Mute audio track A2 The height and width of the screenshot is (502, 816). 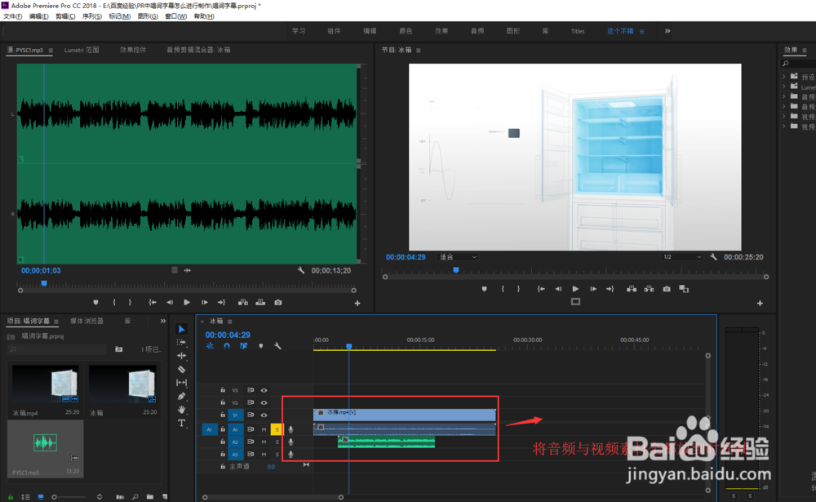click(x=264, y=442)
